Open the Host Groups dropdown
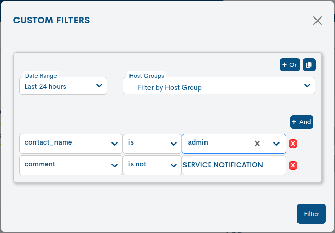The image size is (335, 233). (x=219, y=85)
